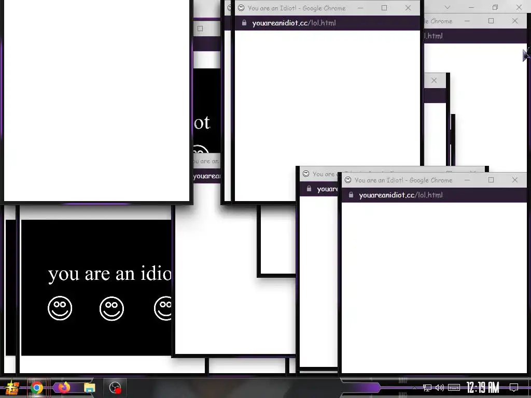Viewport: 531px width, 398px height.
Task: Switch to the screen recorder taskbar icon
Action: click(115, 388)
